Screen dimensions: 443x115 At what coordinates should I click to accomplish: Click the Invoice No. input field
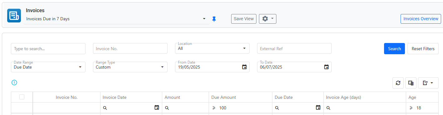[x=130, y=49]
